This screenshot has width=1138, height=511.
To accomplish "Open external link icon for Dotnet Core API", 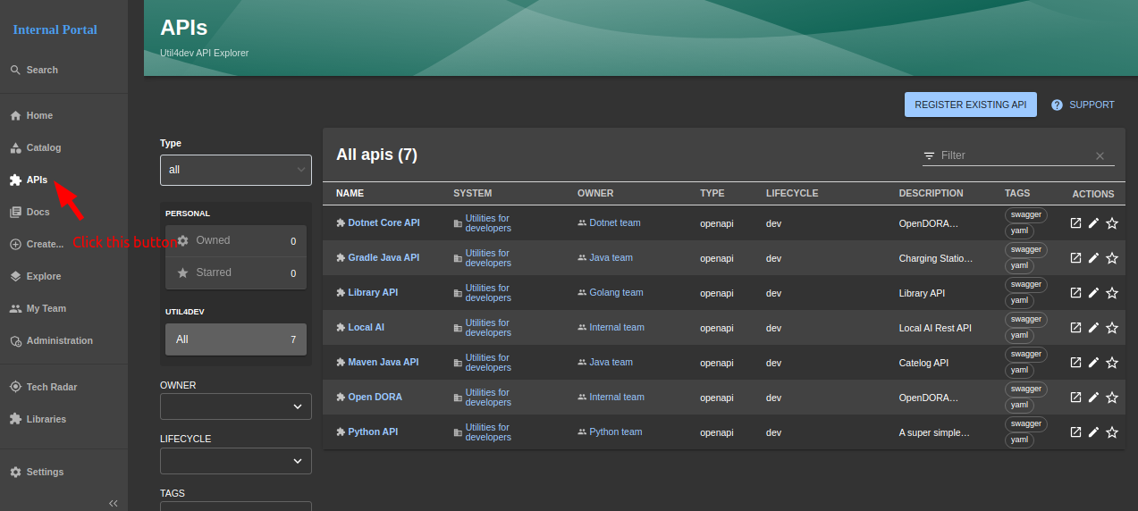I will [1075, 223].
